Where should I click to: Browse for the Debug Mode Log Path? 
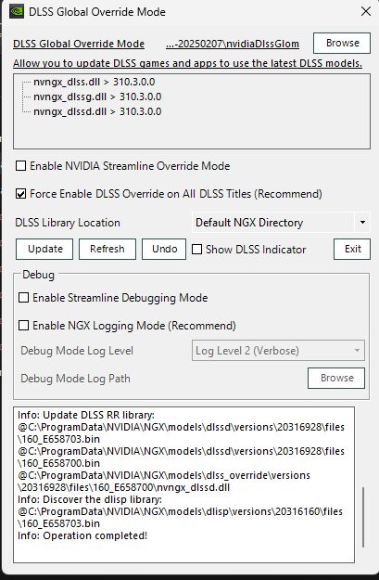click(336, 378)
